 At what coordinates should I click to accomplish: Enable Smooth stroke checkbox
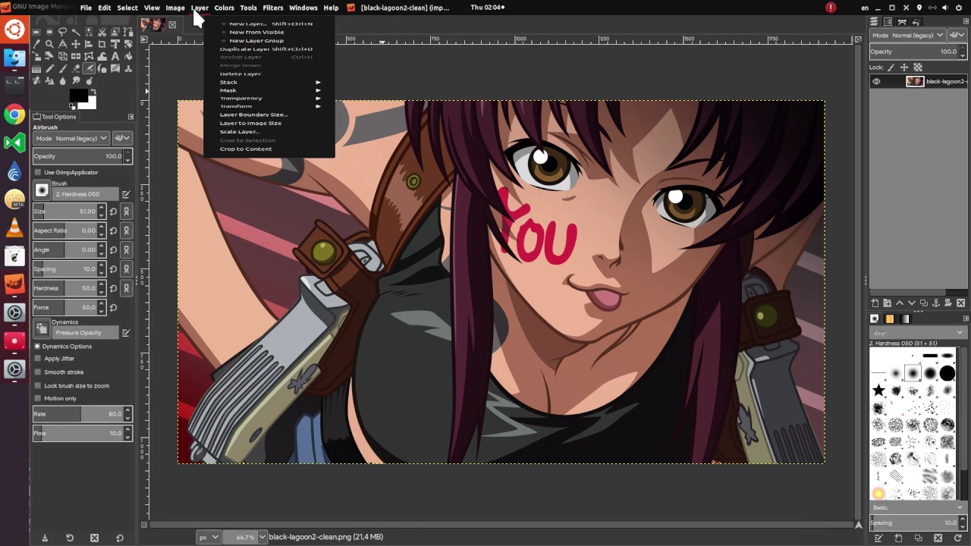tap(38, 372)
